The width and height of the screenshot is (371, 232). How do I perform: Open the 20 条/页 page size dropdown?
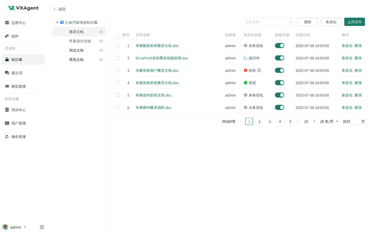(329, 121)
